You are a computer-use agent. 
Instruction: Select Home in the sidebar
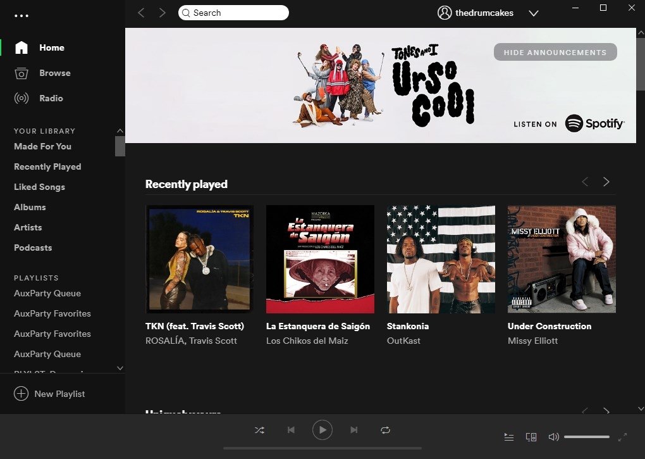52,47
